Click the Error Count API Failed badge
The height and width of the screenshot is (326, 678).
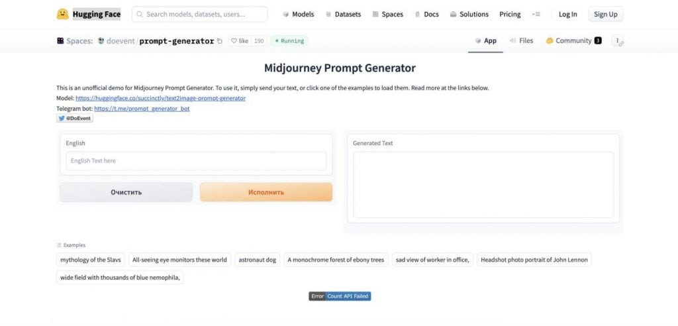[x=340, y=296]
